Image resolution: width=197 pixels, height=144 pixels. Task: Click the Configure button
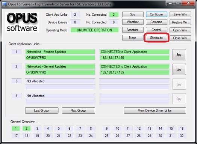[x=156, y=14]
